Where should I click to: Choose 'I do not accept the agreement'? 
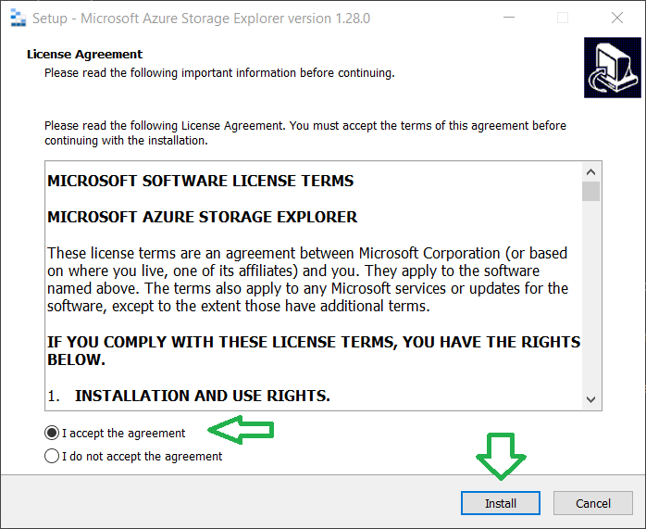click(x=133, y=456)
